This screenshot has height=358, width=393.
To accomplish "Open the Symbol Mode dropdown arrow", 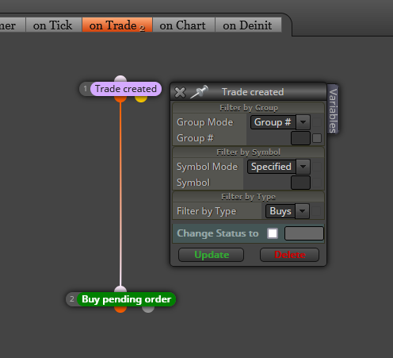I will pos(303,167).
